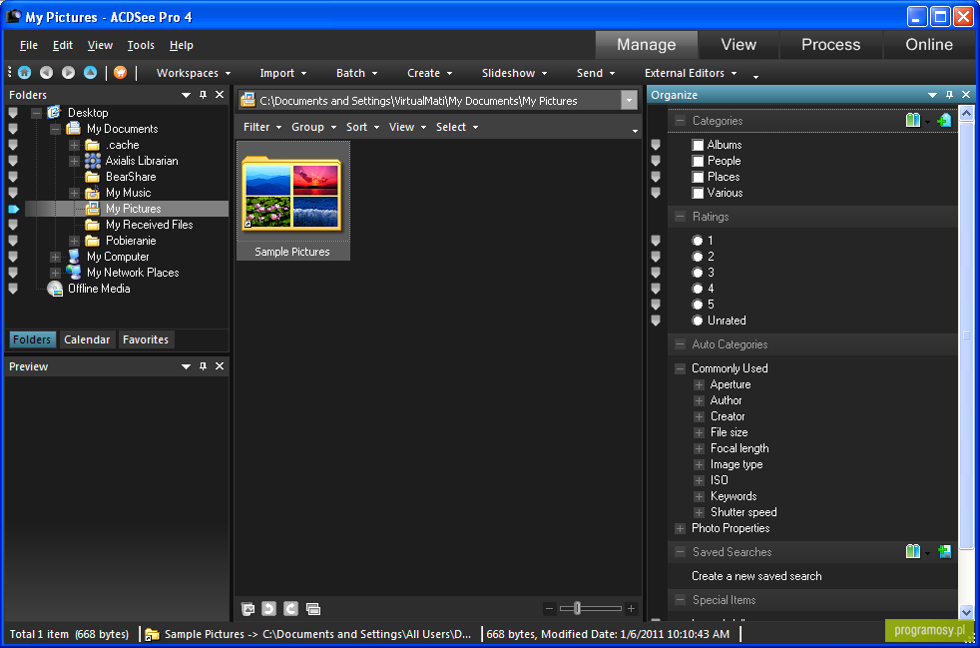The height and width of the screenshot is (648, 980).
Task: Check the Various category checkbox
Action: tap(699, 193)
